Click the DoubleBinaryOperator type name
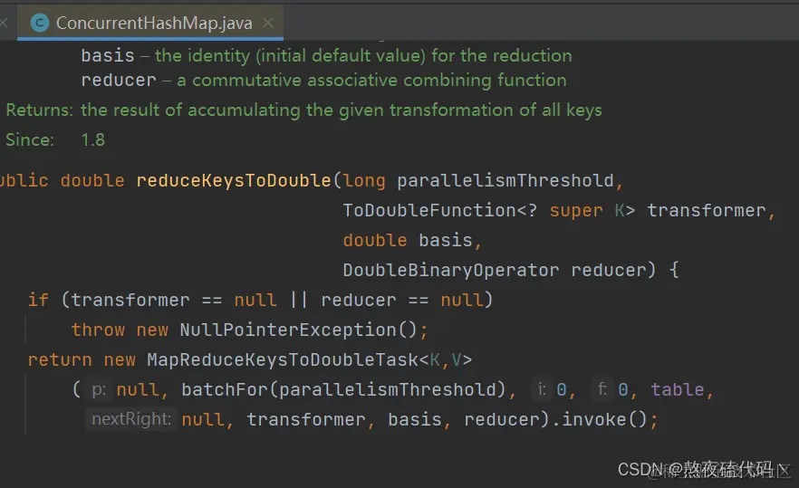Screen dimensions: 799x488 coord(451,270)
